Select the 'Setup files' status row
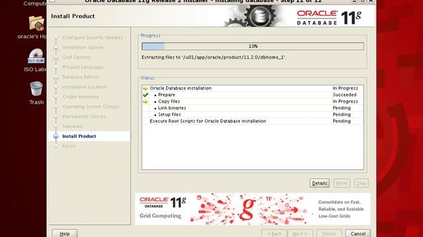 point(252,115)
